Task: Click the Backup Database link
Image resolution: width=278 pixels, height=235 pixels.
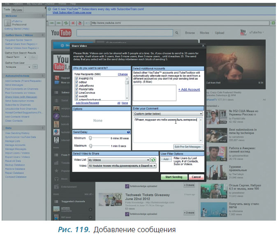Action: click(x=15, y=165)
